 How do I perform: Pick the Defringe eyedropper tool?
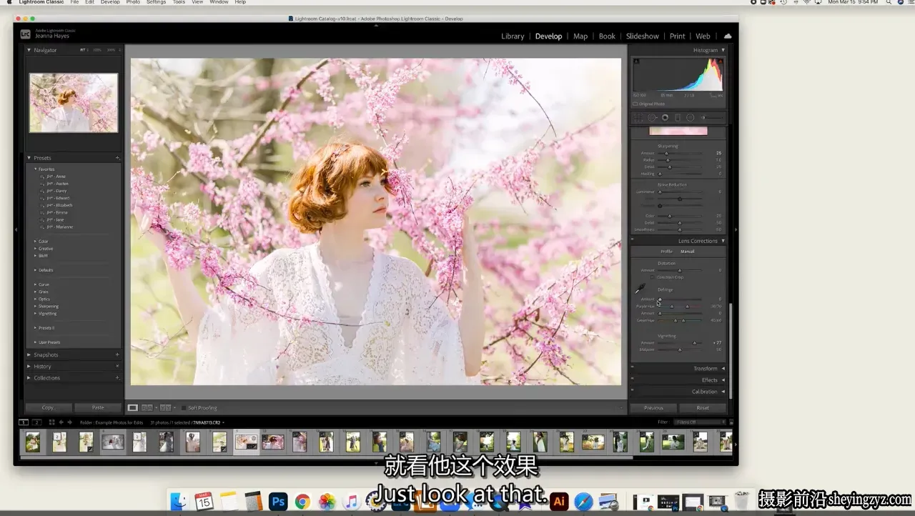pyautogui.click(x=640, y=289)
